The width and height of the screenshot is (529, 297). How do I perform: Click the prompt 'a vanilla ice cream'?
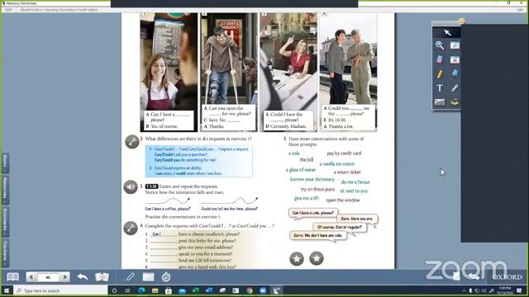click(336, 163)
